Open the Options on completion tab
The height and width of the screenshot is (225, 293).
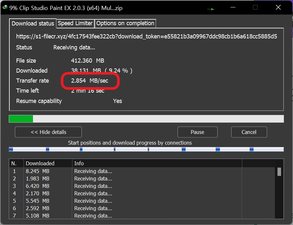click(x=125, y=23)
